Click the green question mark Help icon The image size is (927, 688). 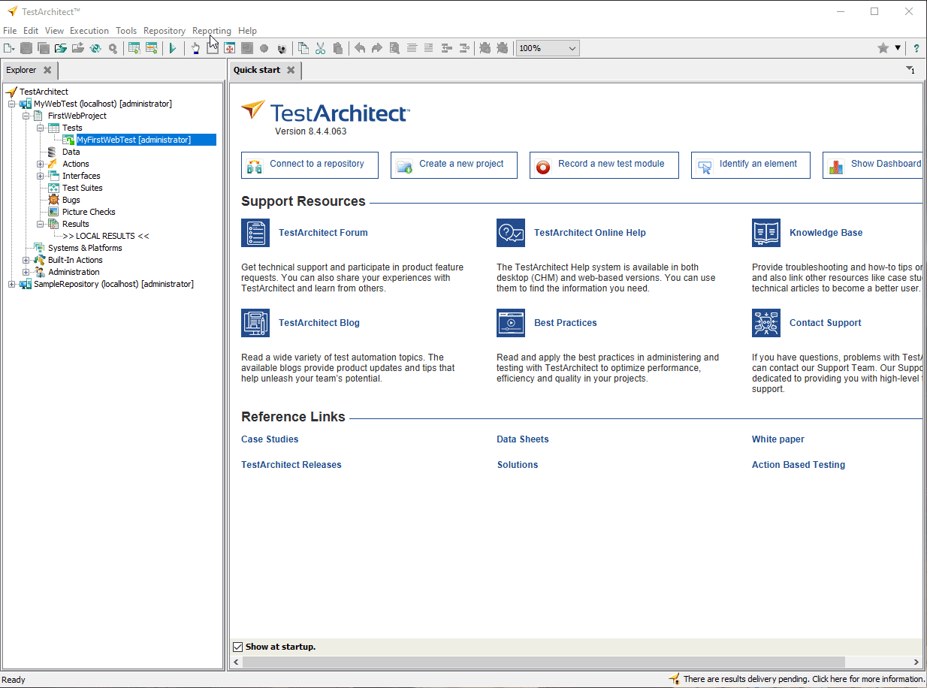[916, 48]
